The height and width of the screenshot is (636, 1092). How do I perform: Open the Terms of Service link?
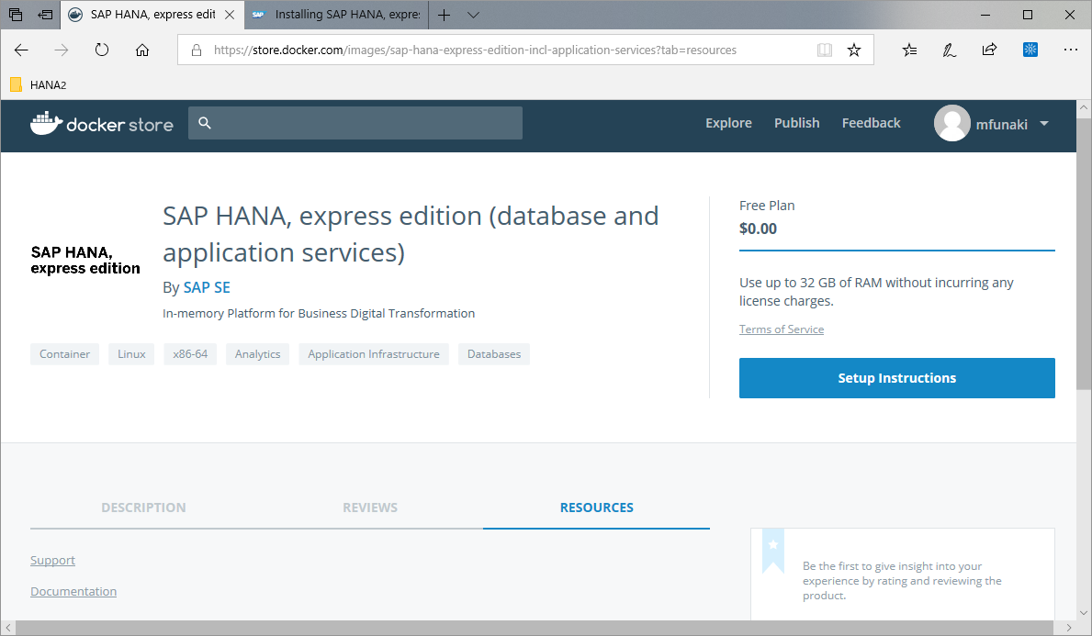coord(782,329)
